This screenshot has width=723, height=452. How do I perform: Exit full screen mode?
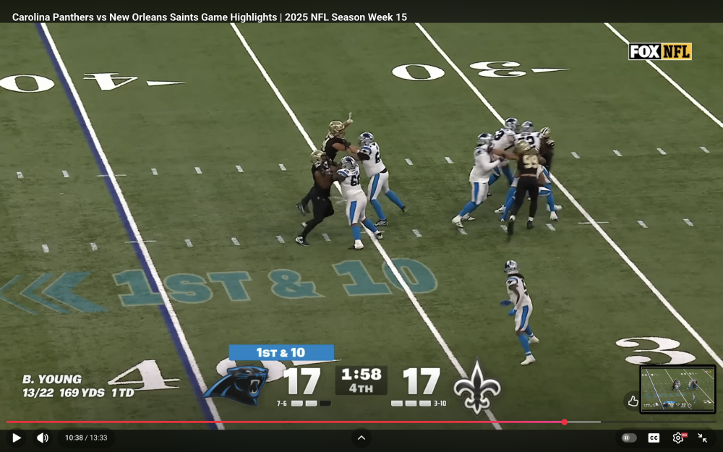point(703,438)
